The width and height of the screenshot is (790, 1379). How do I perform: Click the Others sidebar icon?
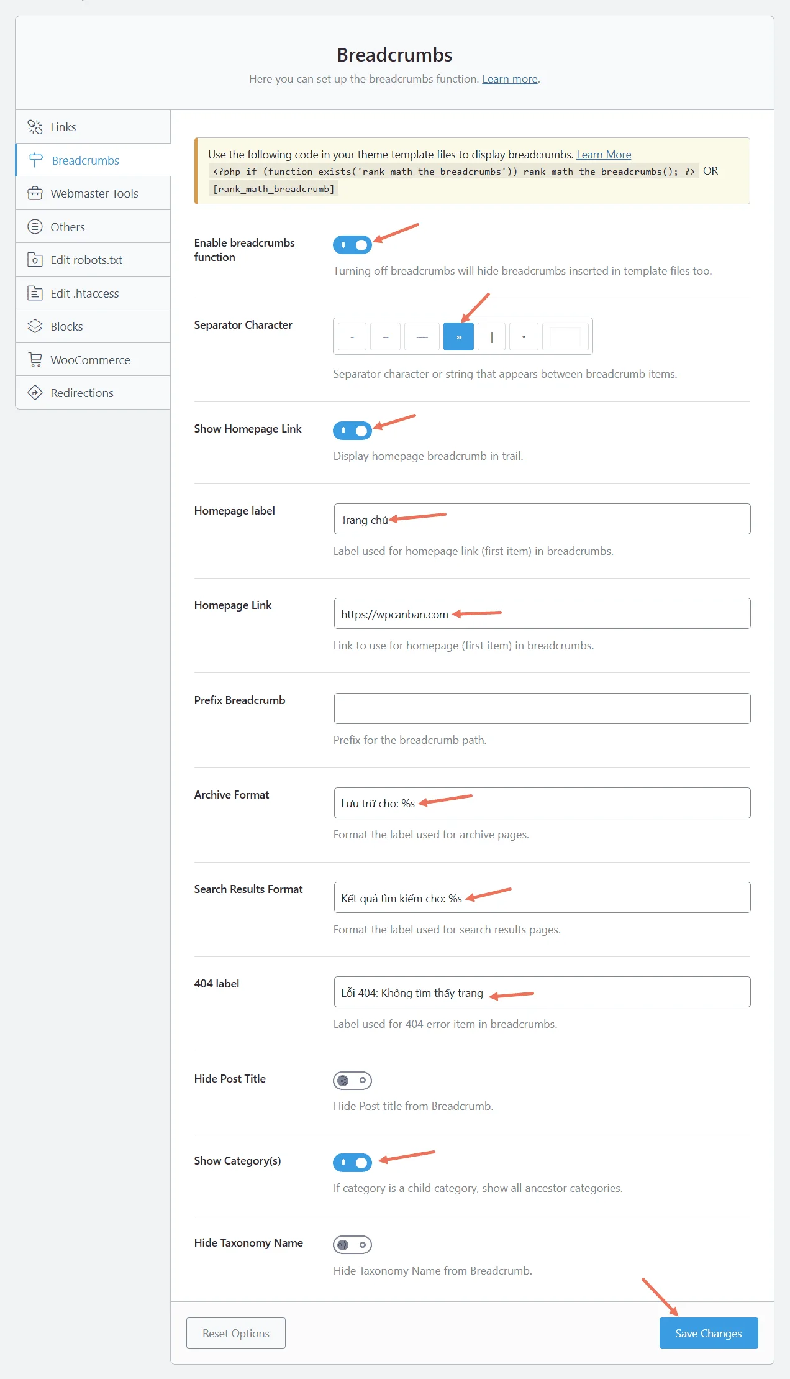[35, 227]
